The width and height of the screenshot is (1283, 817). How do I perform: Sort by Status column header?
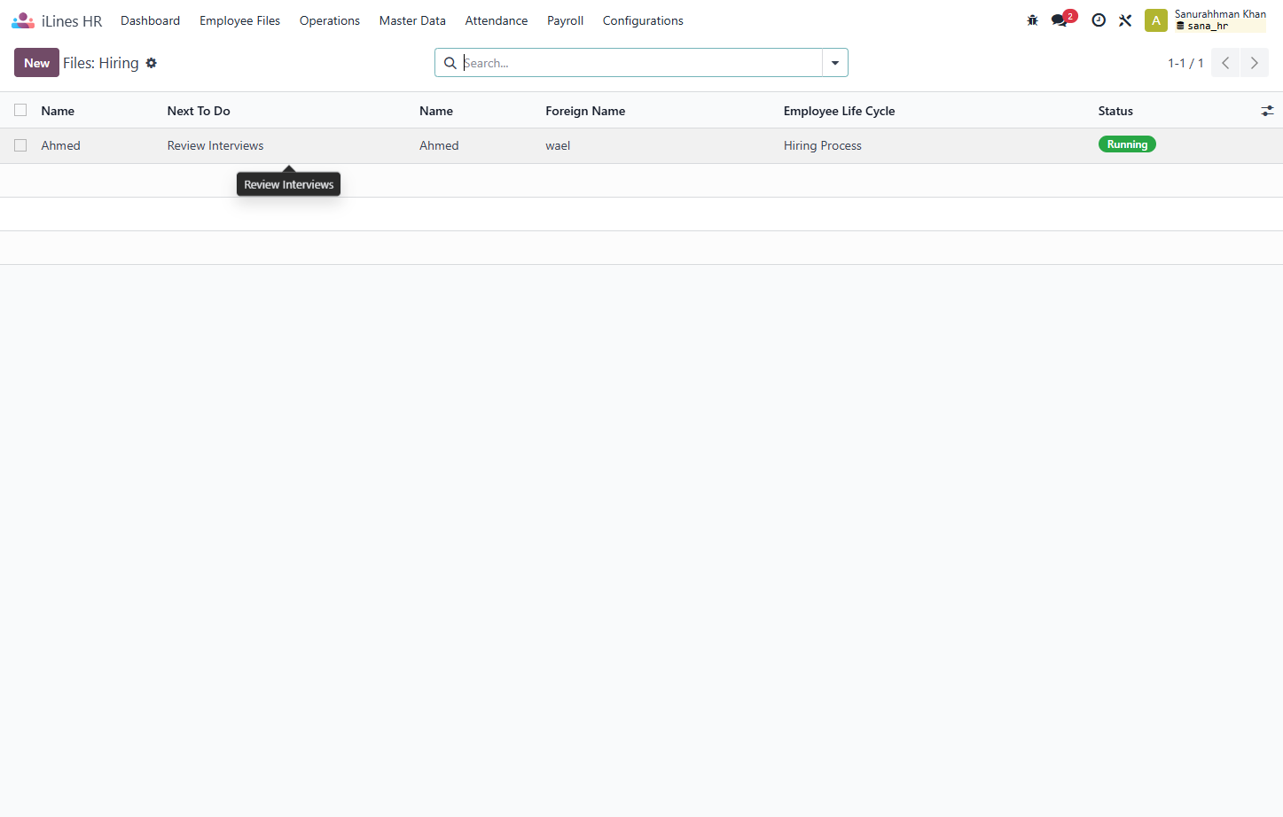[x=1115, y=111]
